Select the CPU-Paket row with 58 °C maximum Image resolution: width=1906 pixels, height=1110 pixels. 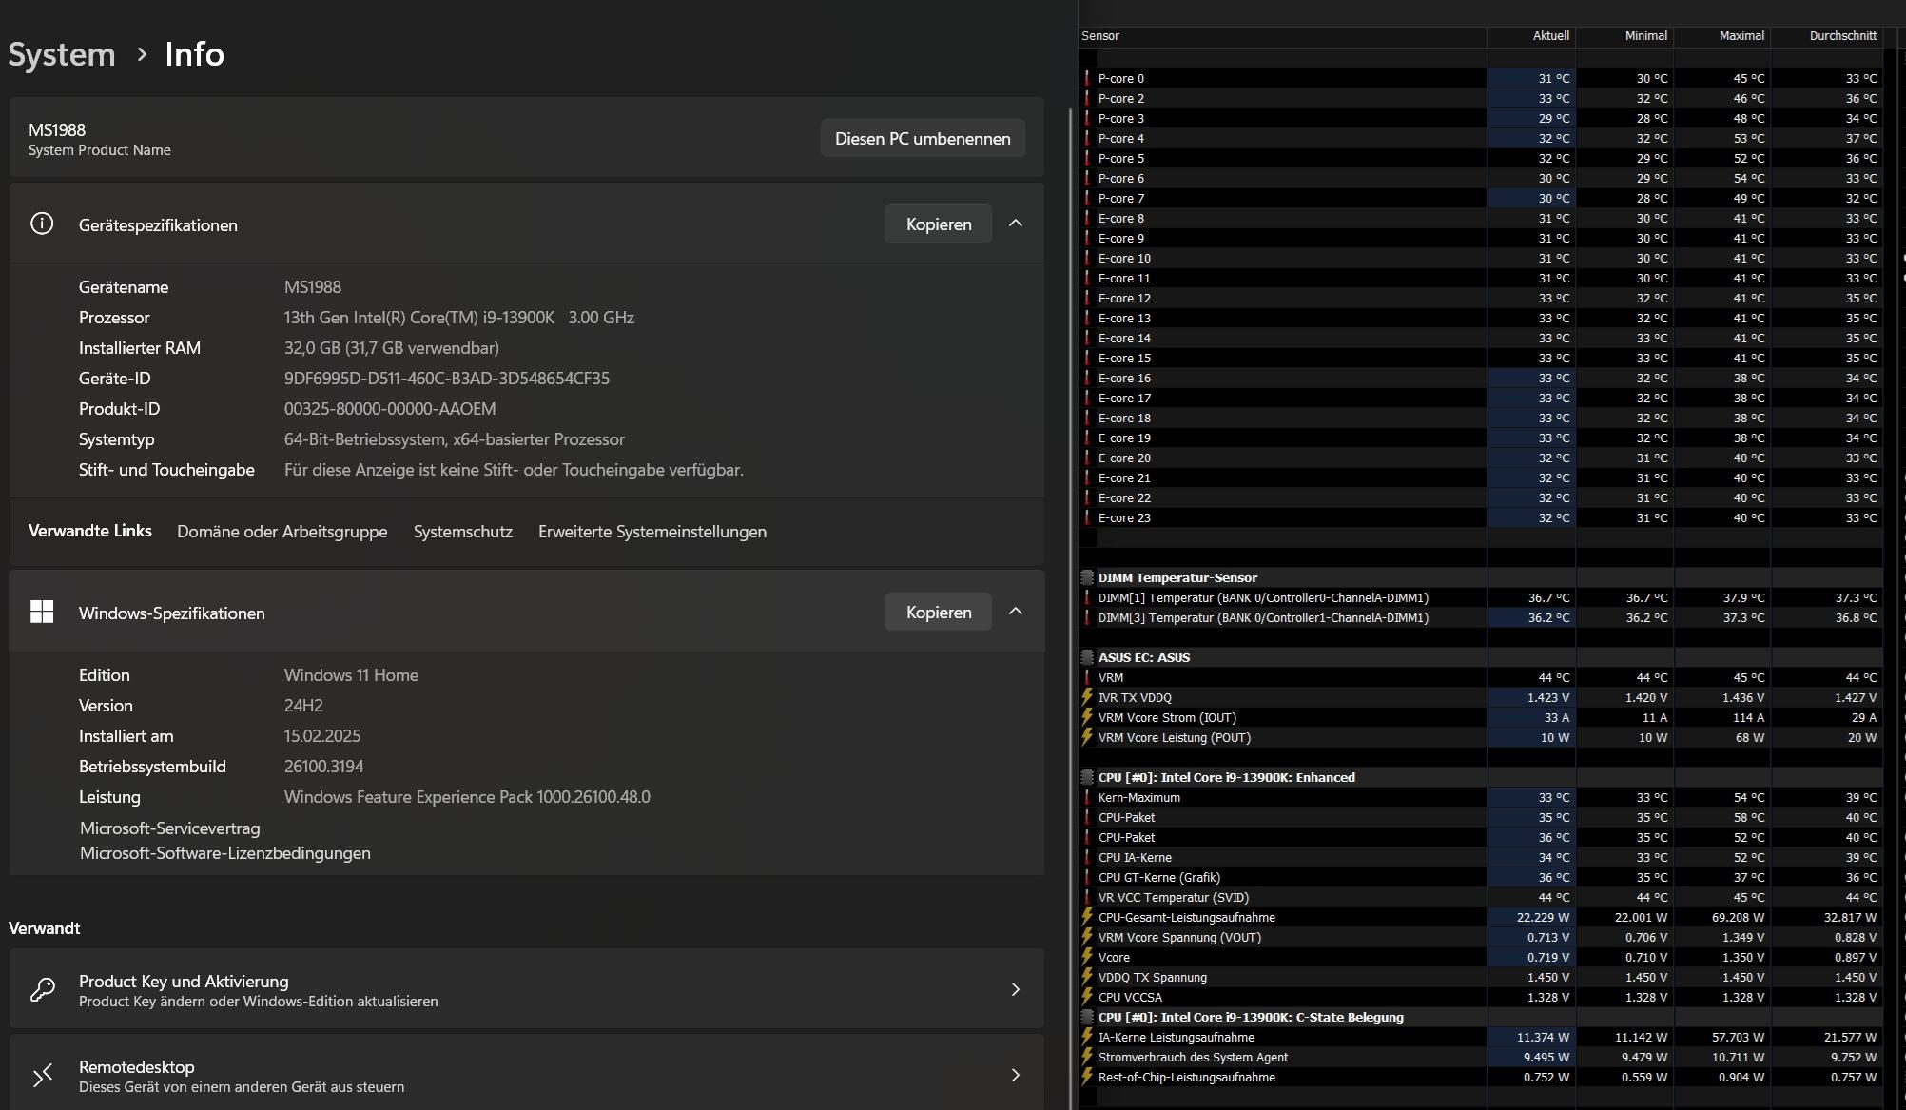click(x=1481, y=817)
